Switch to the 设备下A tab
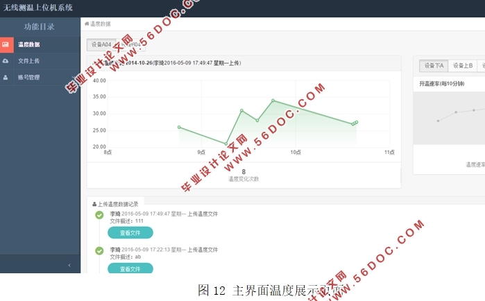485x301 pixels. pyautogui.click(x=434, y=65)
